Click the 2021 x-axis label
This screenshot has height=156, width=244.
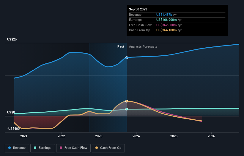tap(24, 136)
